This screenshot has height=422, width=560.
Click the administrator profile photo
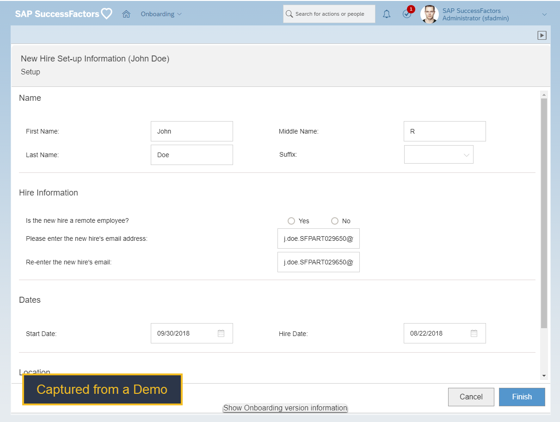point(430,14)
